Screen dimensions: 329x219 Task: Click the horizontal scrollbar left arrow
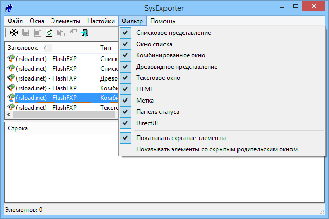pos(7,115)
